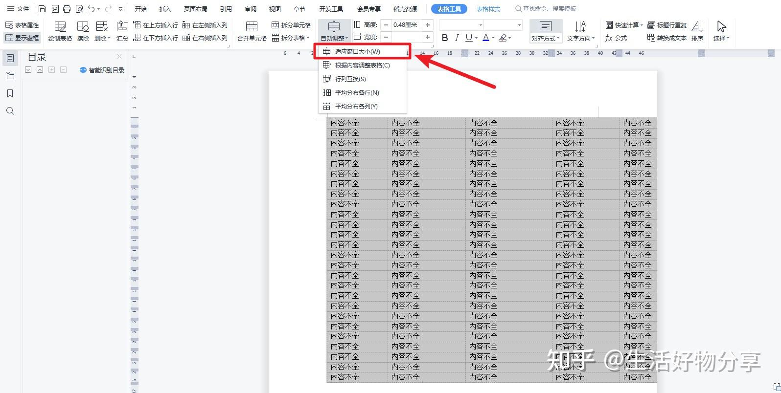This screenshot has width=781, height=393.
Task: Open the Alignment (对齐方式) dropdown
Action: point(545,31)
